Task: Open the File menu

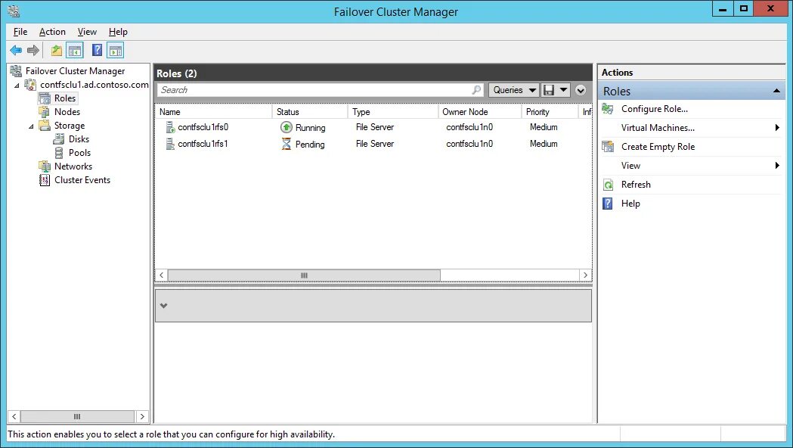Action: point(20,31)
